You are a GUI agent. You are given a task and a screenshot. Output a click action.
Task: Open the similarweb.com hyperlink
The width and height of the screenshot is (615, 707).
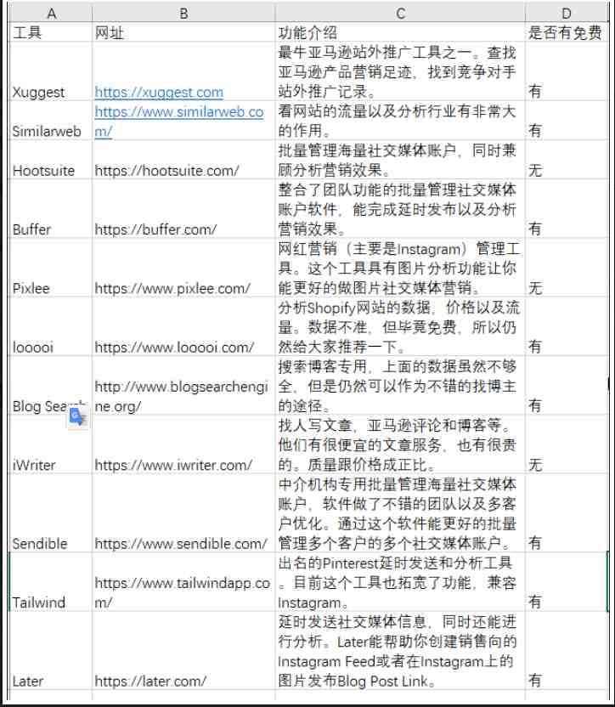coord(179,122)
